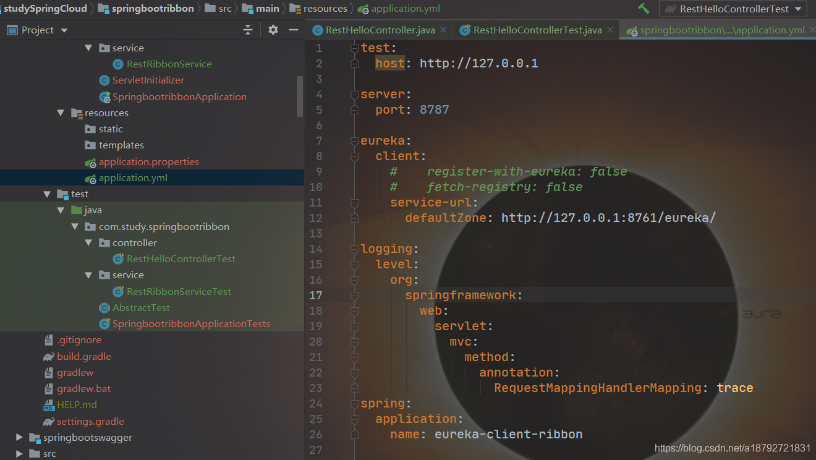This screenshot has width=816, height=460.
Task: Click the templates folder icon
Action: (x=90, y=145)
